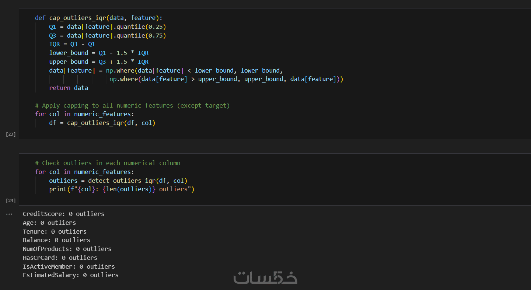Click the Khamsat watermark logo

pyautogui.click(x=265, y=278)
